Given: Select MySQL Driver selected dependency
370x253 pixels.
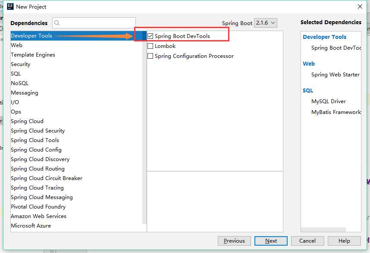Looking at the screenshot, I should click(x=329, y=101).
